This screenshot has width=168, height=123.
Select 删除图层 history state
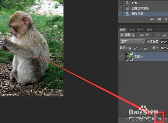coord(143,14)
